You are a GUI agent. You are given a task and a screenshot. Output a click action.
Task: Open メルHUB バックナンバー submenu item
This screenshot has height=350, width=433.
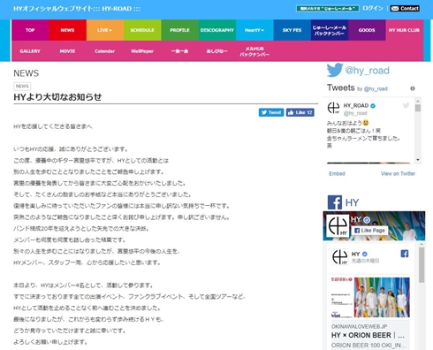tap(254, 51)
